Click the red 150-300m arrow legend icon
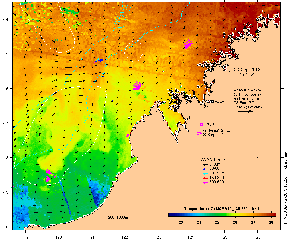This screenshot has width=290, height=240. point(205,178)
